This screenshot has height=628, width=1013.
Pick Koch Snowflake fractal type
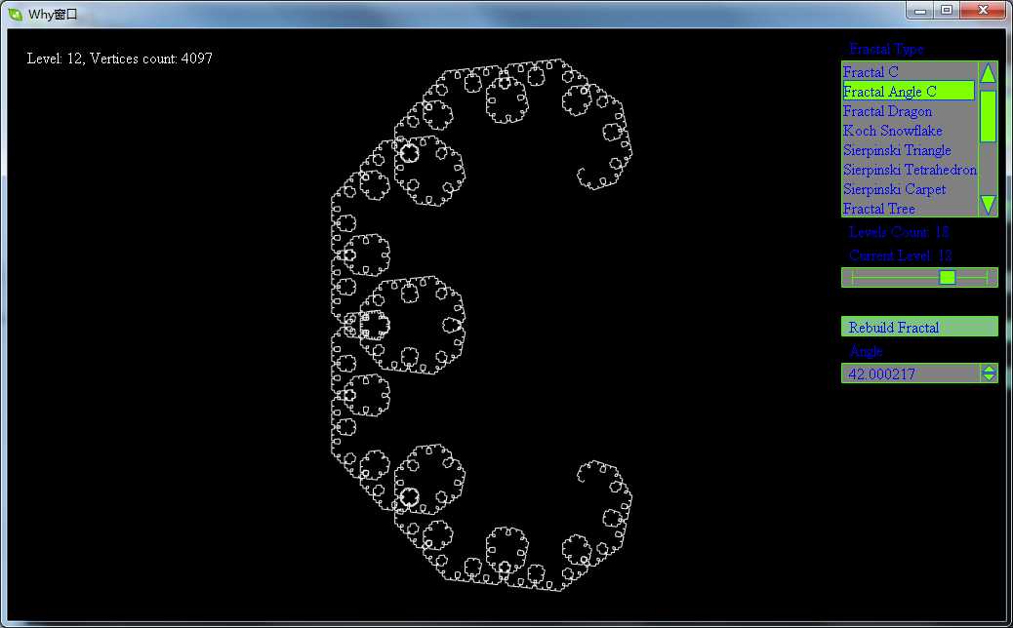909,131
